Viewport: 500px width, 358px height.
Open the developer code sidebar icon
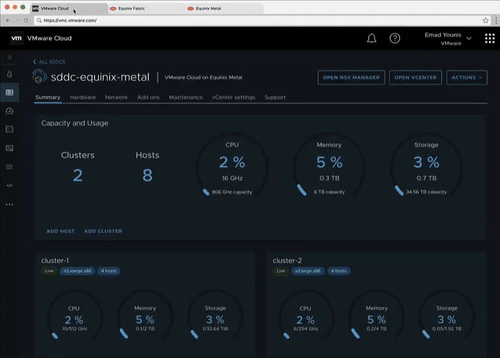[10, 185]
